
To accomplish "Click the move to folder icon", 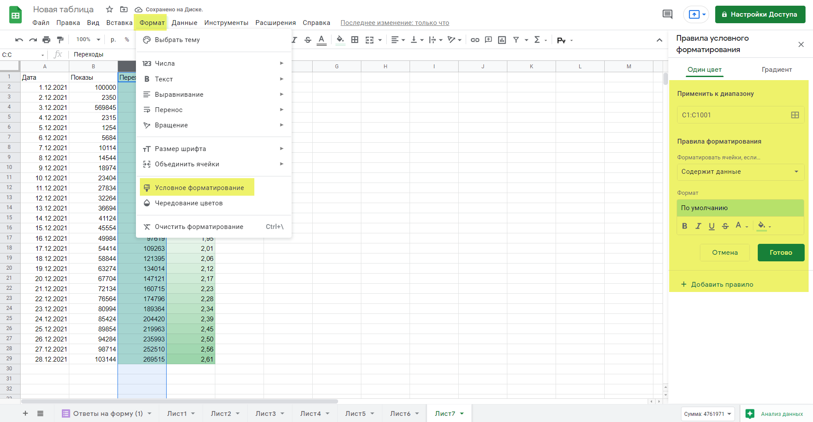I will [x=124, y=9].
